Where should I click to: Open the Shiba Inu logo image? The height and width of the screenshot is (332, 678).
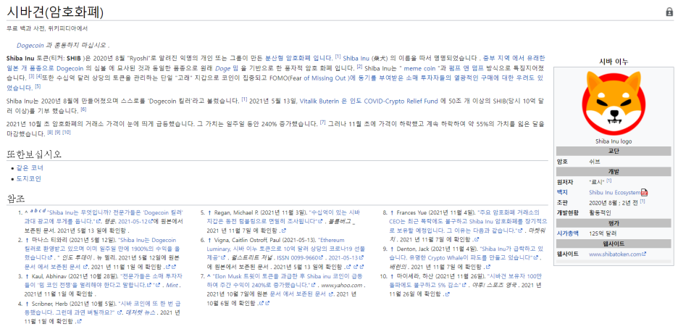614,103
